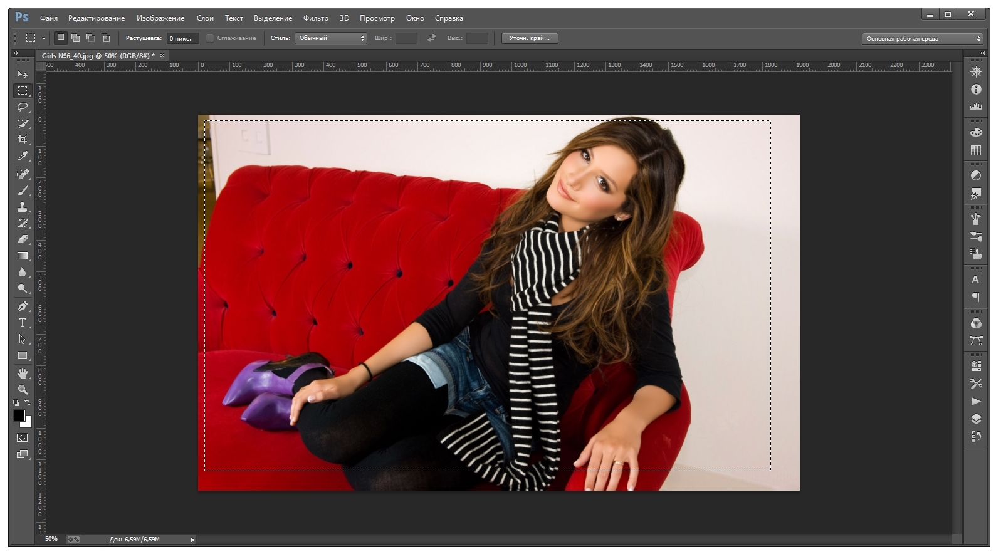Click the foreground color swatch
The image size is (1001, 559).
coord(19,415)
